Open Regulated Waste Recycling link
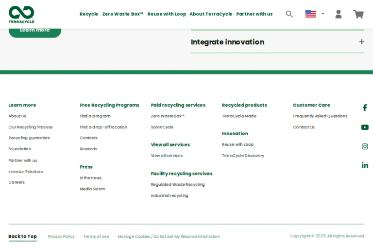Image resolution: width=373 pixels, height=249 pixels. point(178,184)
